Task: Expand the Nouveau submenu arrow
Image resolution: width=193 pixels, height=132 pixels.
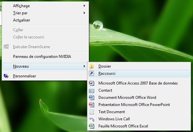Action: 84,66
